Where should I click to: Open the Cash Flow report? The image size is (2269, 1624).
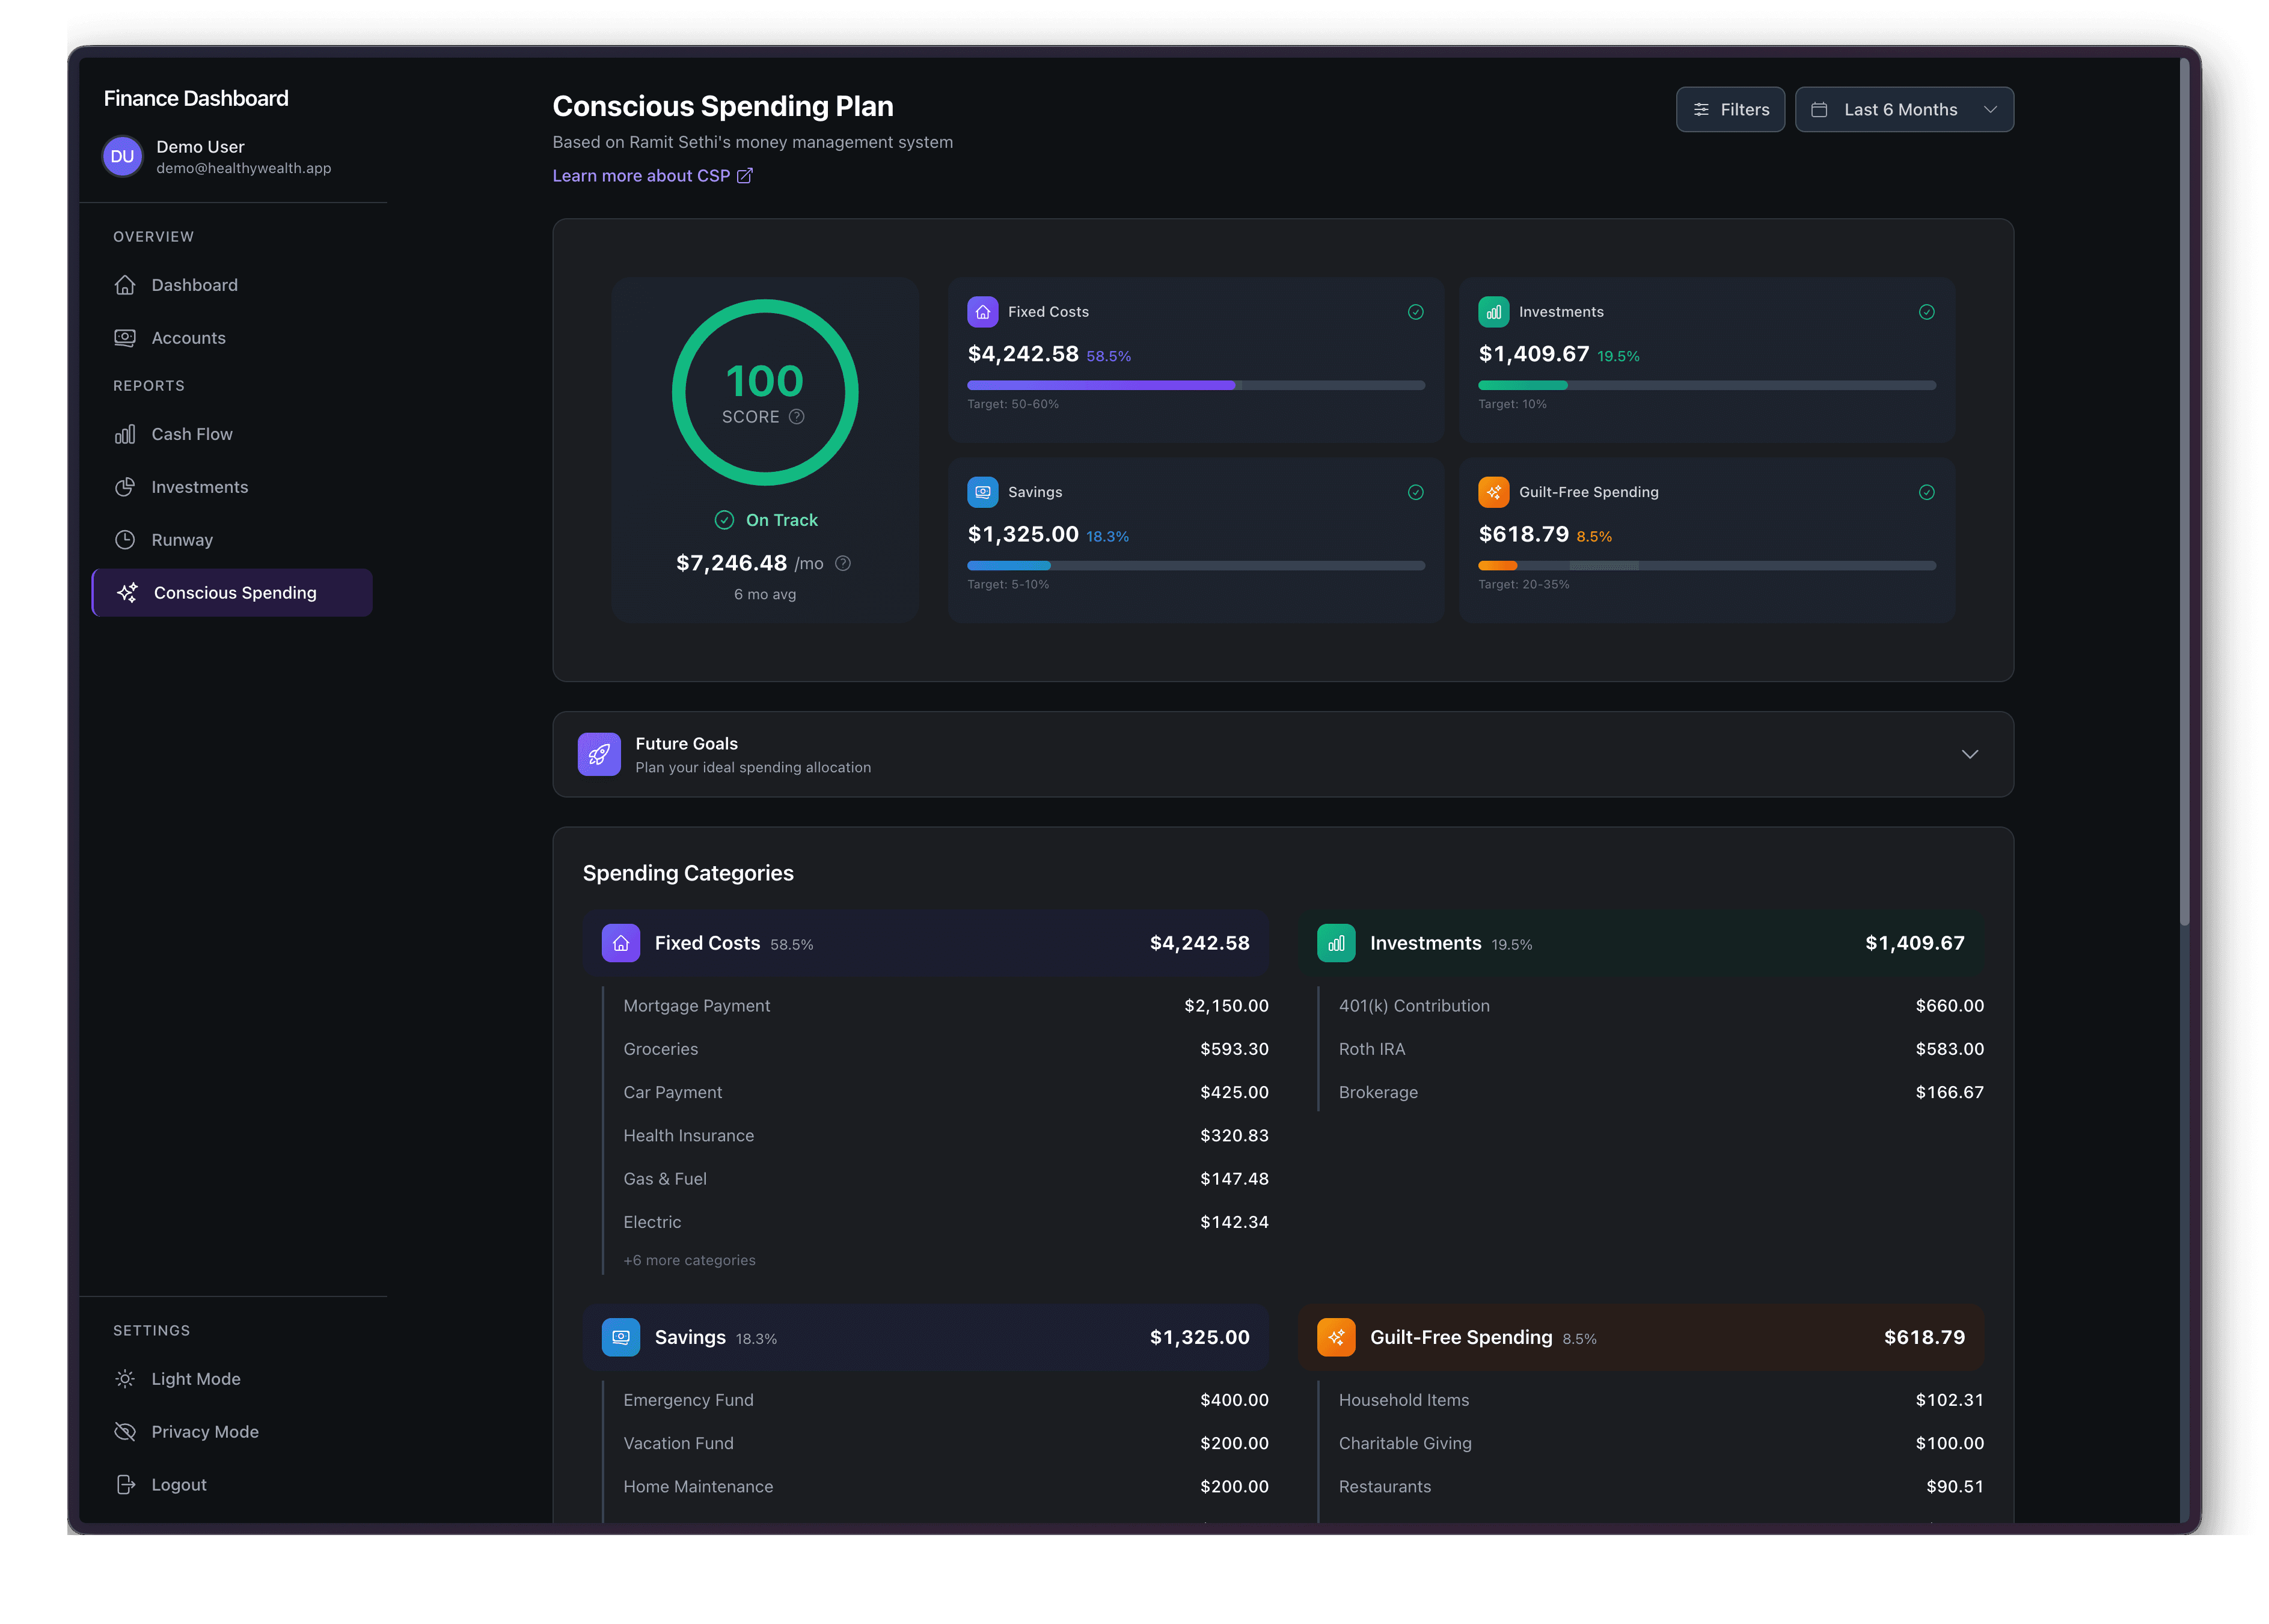coord(191,434)
